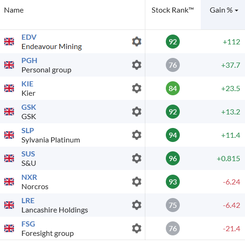Open settings gear for Lancashire Holdings row
This screenshot has height=241, width=245.
[137, 205]
